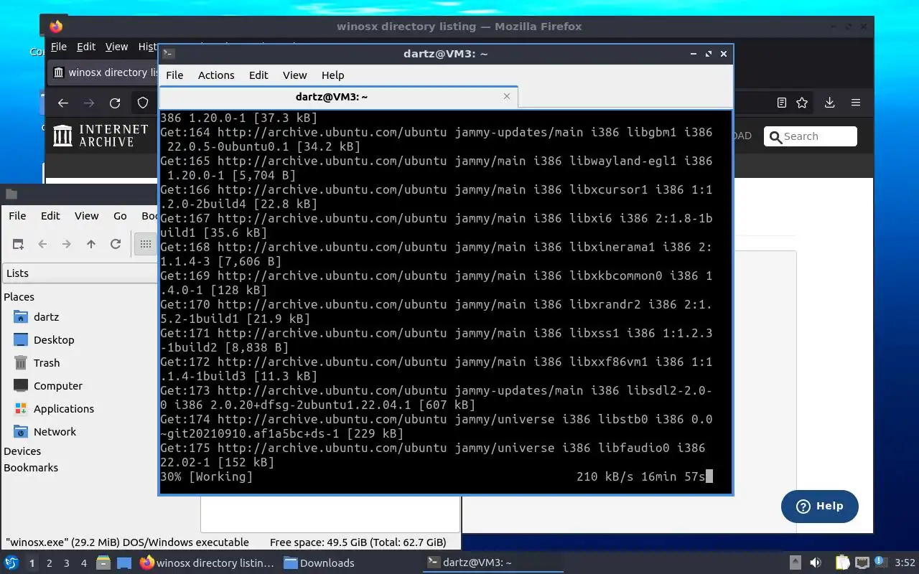Switch to workspace 2 on the panel

click(x=49, y=563)
